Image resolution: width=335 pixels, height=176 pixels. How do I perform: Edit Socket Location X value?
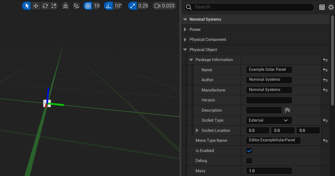(x=258, y=130)
